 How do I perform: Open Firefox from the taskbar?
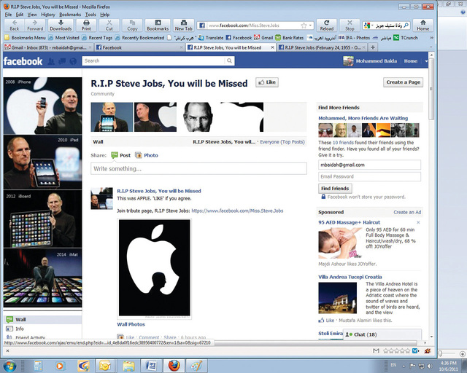[x=174, y=366]
